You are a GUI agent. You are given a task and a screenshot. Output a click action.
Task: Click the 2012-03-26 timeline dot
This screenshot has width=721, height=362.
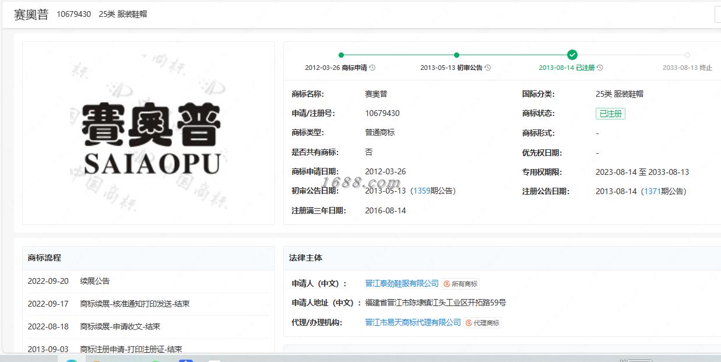(x=341, y=55)
